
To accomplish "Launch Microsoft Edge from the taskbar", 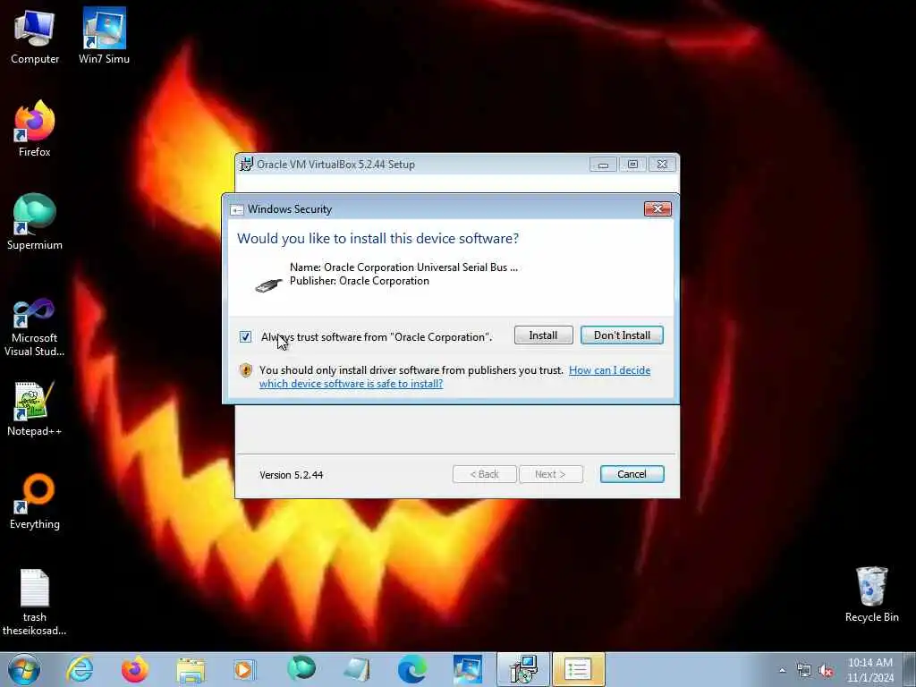I will coord(411,669).
